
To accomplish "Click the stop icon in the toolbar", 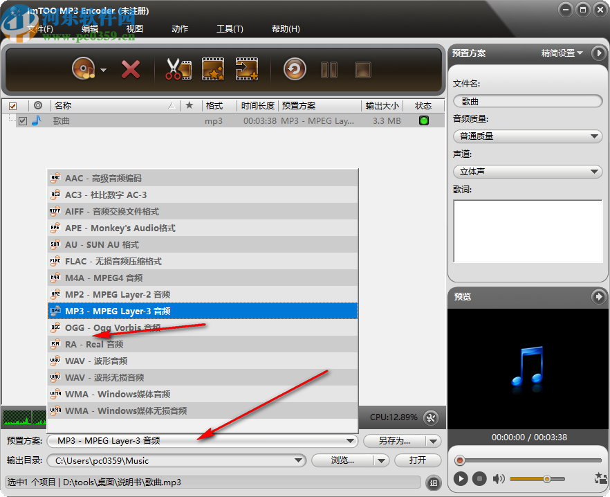I will click(x=362, y=69).
